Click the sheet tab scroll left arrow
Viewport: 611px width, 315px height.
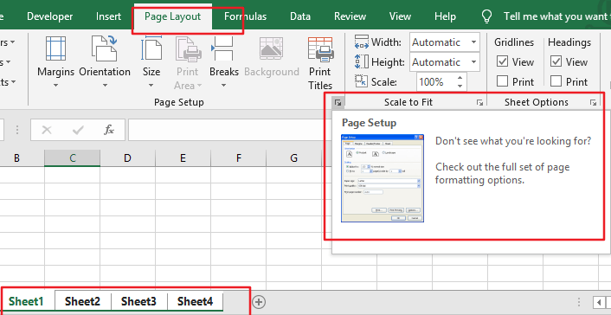click(x=599, y=302)
